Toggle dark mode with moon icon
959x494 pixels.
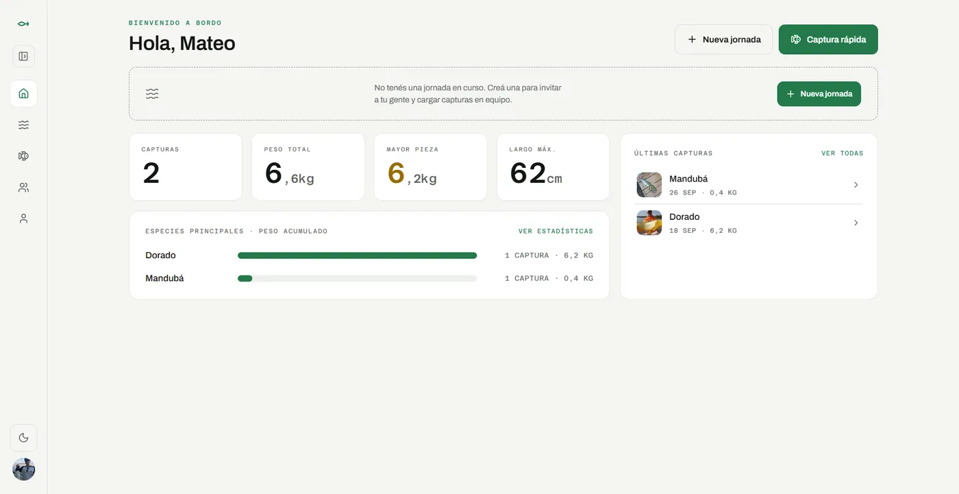click(x=23, y=438)
